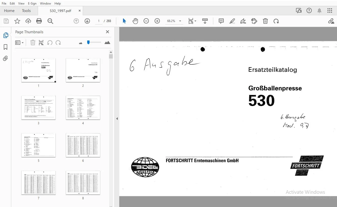Toggle the scrolling mode keyboard icon
The image size is (337, 207).
[x=205, y=21]
